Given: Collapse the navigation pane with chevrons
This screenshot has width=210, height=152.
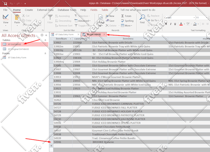Looking at the screenshot, I should tap(46, 35).
